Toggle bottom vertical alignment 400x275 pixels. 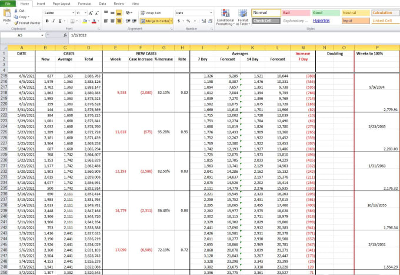coord(119,13)
